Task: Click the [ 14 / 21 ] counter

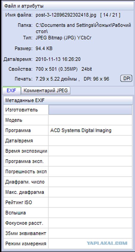Action: [x=110, y=15]
